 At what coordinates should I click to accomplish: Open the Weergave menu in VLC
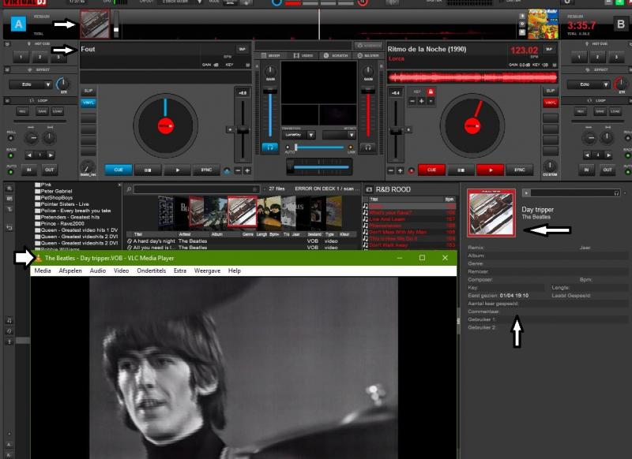[x=207, y=271]
